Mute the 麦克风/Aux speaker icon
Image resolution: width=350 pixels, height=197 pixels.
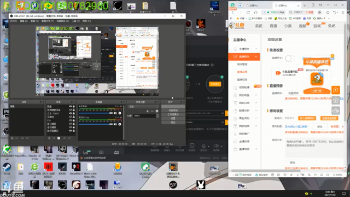[x=115, y=124]
